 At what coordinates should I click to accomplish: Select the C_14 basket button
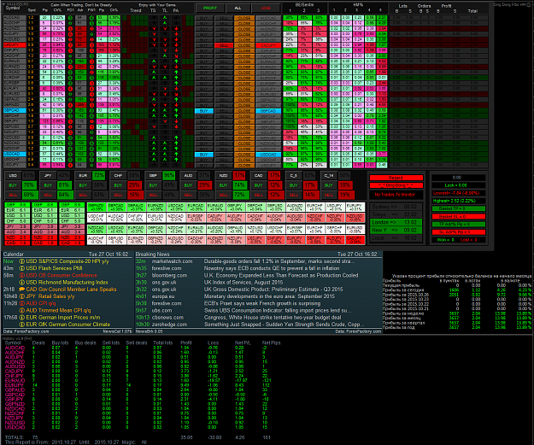329,176
